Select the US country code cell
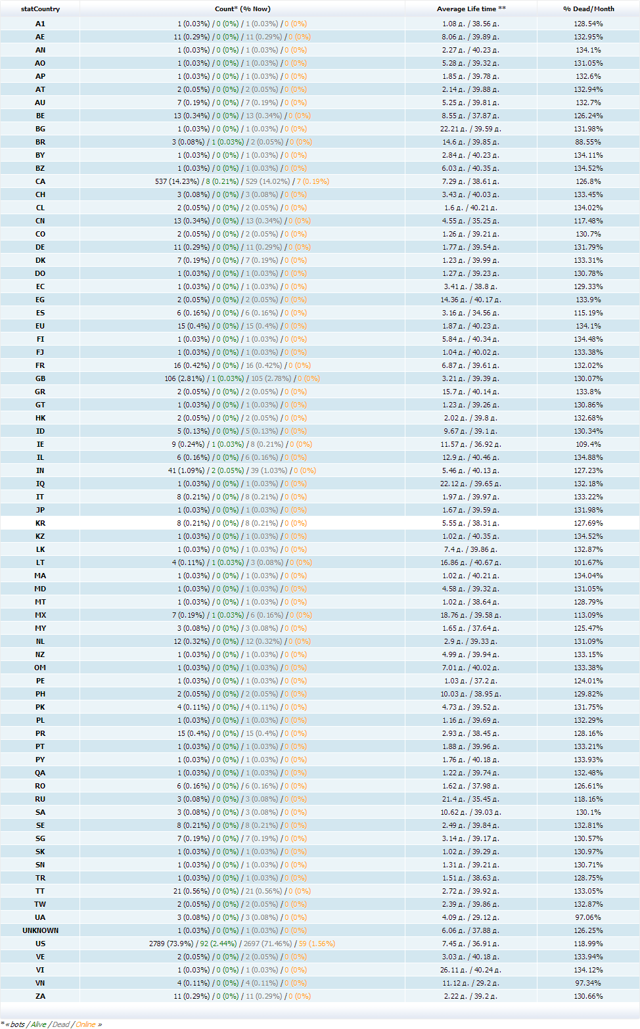Screen dimensions: 640x1029 (40, 944)
